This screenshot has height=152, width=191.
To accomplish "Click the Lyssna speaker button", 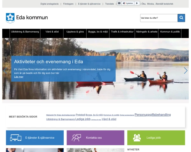I will (x=128, y=3).
